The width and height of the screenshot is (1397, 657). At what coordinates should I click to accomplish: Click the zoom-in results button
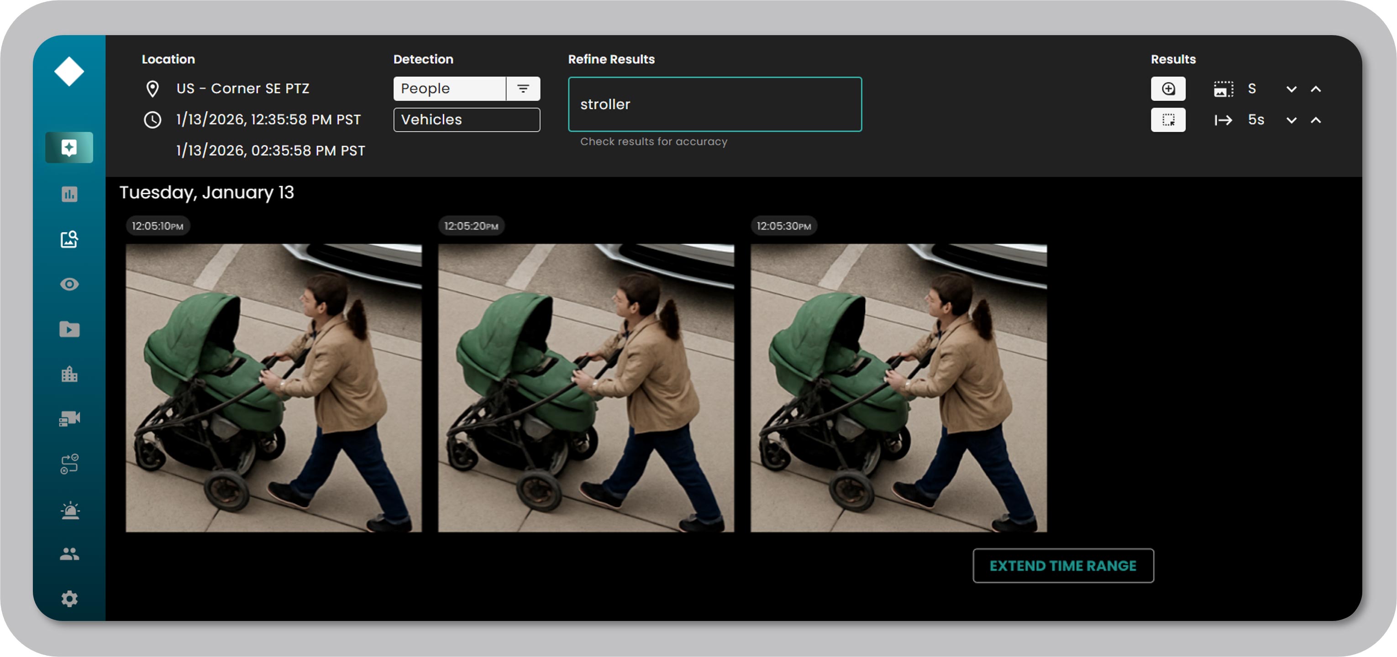[x=1168, y=89]
